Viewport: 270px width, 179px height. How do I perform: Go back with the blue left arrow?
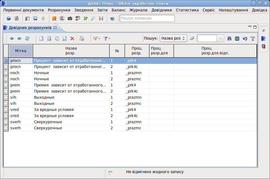click(x=11, y=38)
